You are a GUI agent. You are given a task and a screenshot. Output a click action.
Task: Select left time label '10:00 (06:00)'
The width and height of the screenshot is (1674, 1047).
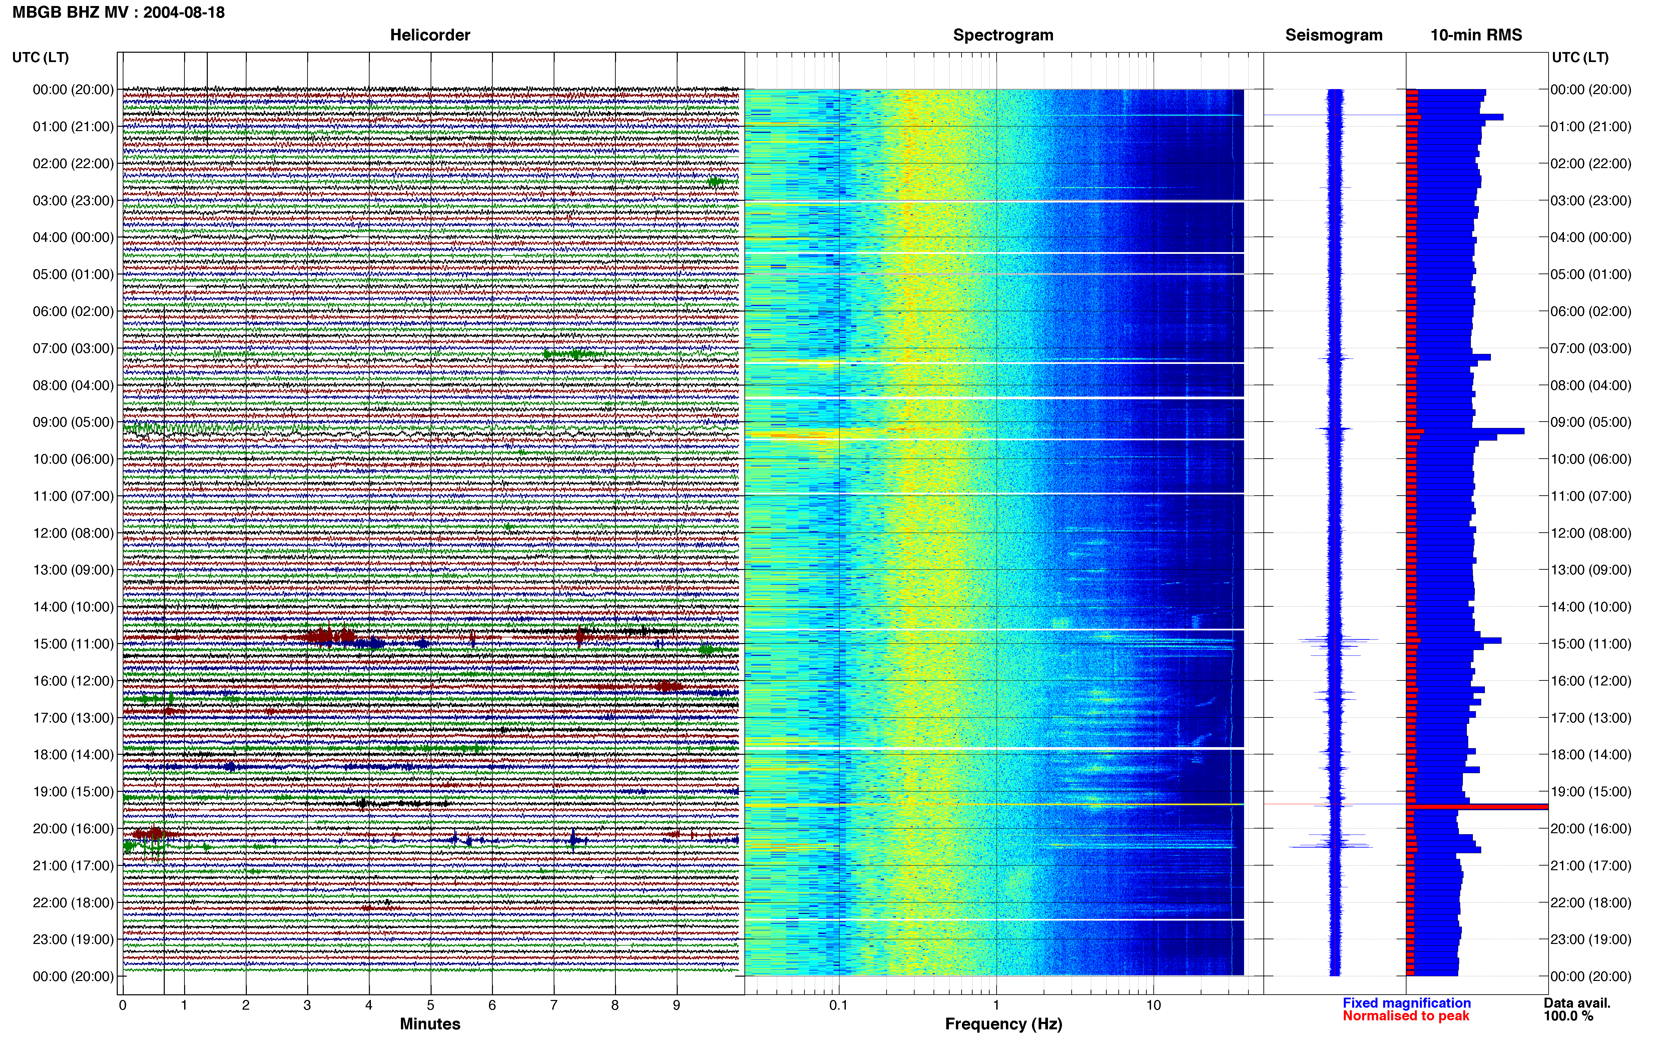[73, 459]
